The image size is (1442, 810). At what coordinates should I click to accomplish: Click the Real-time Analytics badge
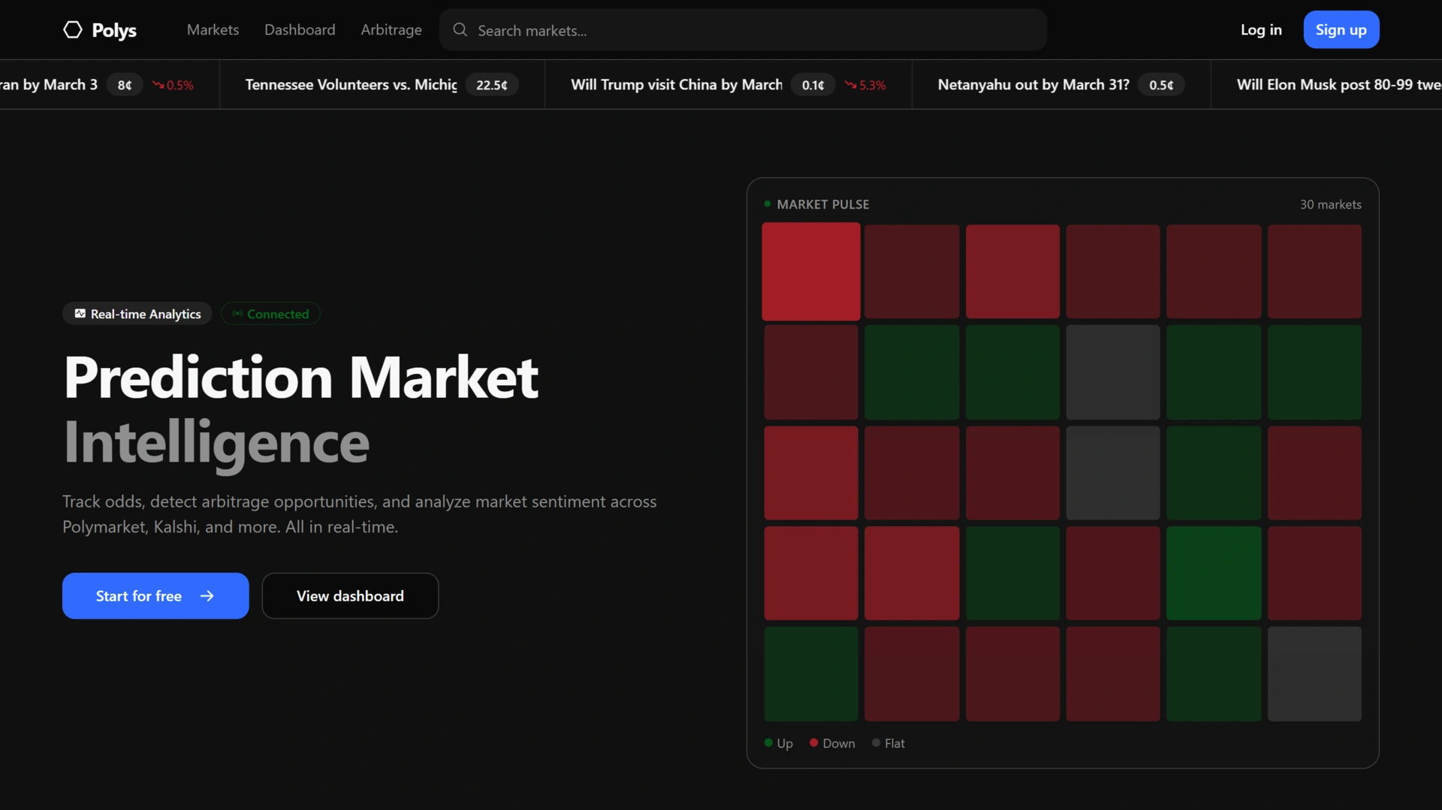click(x=137, y=314)
